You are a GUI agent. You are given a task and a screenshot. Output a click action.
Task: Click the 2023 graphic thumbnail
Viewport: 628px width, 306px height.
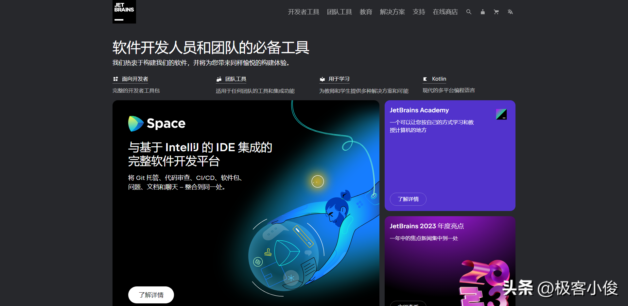coord(485,283)
